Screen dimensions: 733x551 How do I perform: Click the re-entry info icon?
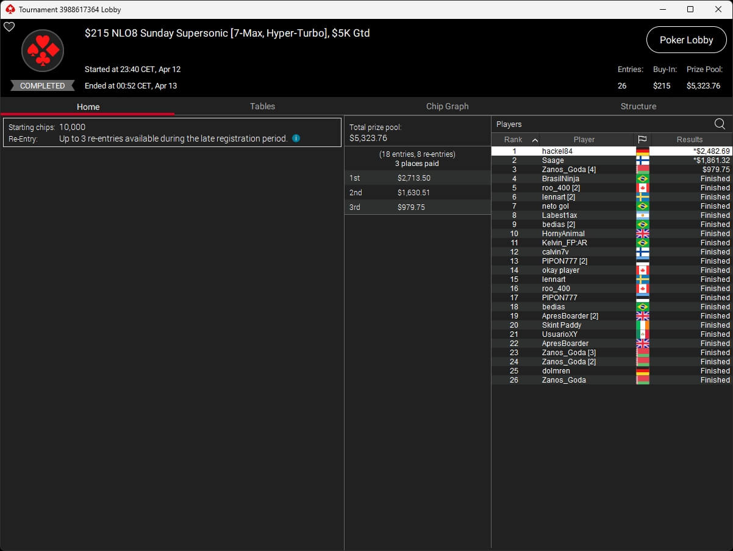pyautogui.click(x=296, y=139)
